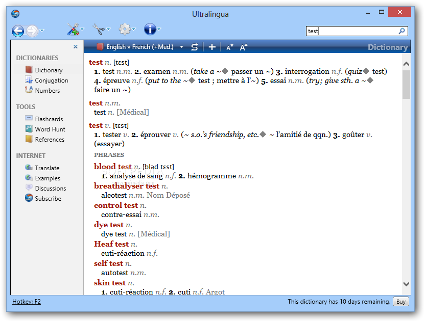Open the navigation history dropdown arrow
425x322 pixels.
tap(42, 30)
